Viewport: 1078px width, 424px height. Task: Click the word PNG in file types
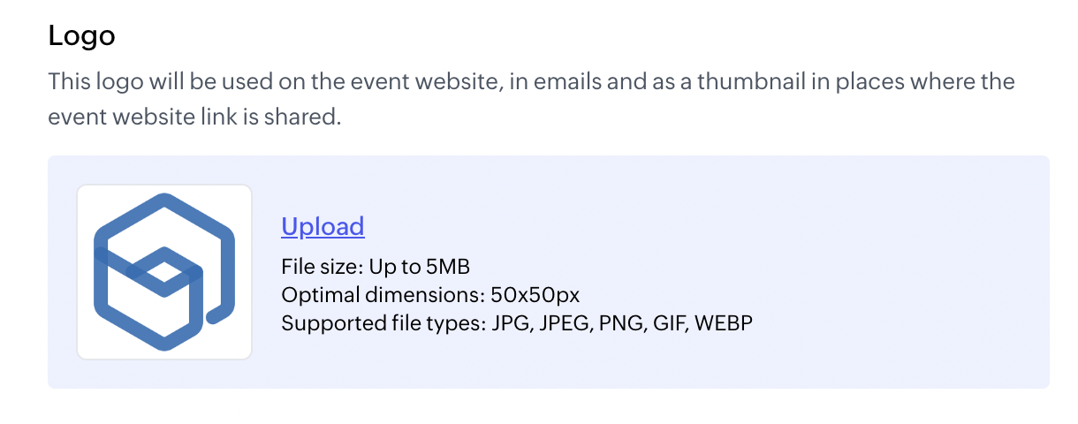[x=621, y=323]
